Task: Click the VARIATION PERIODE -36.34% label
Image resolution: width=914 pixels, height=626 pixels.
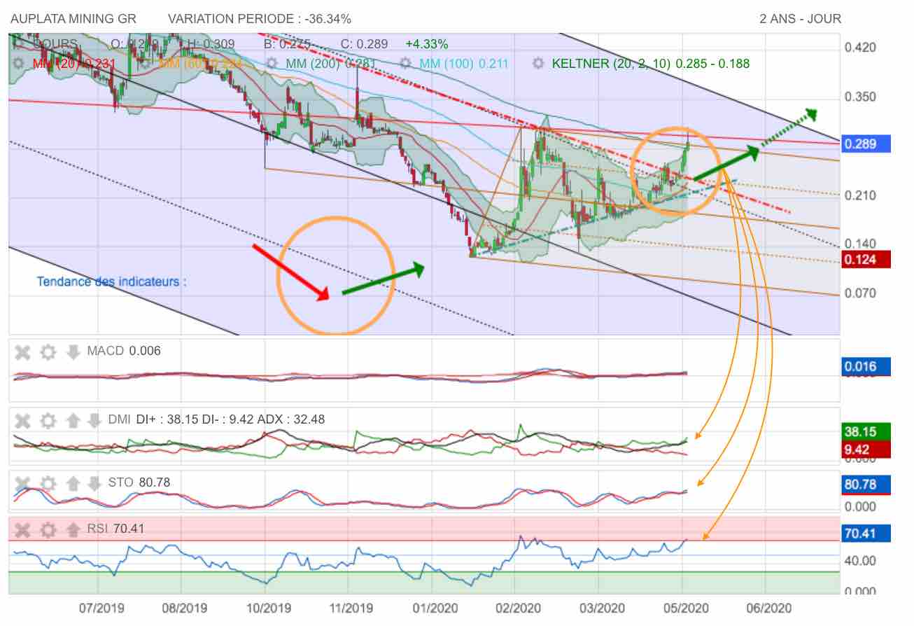Action: (260, 19)
